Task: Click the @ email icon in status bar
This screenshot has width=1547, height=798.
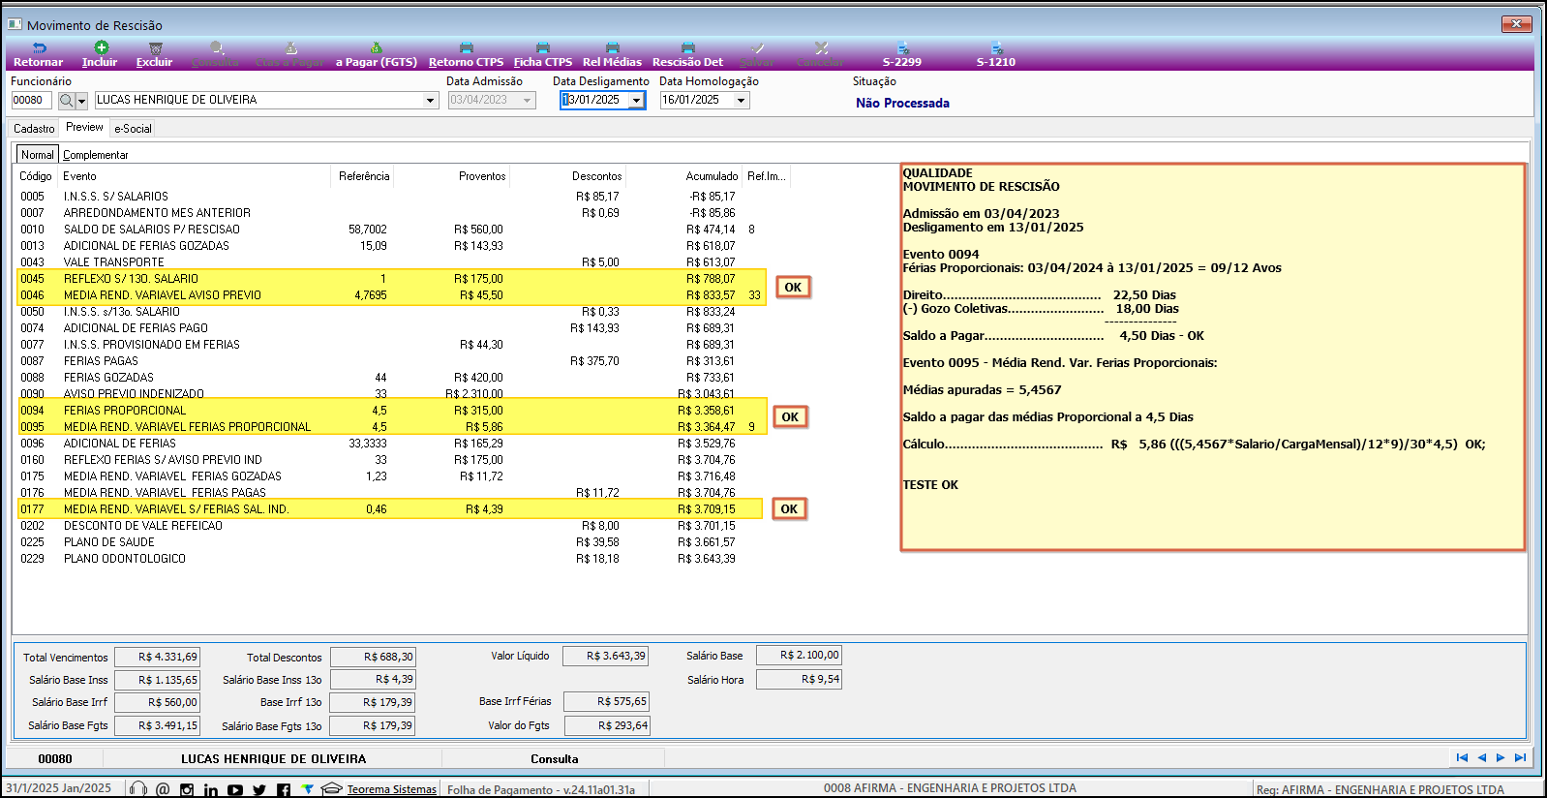Action: (163, 789)
